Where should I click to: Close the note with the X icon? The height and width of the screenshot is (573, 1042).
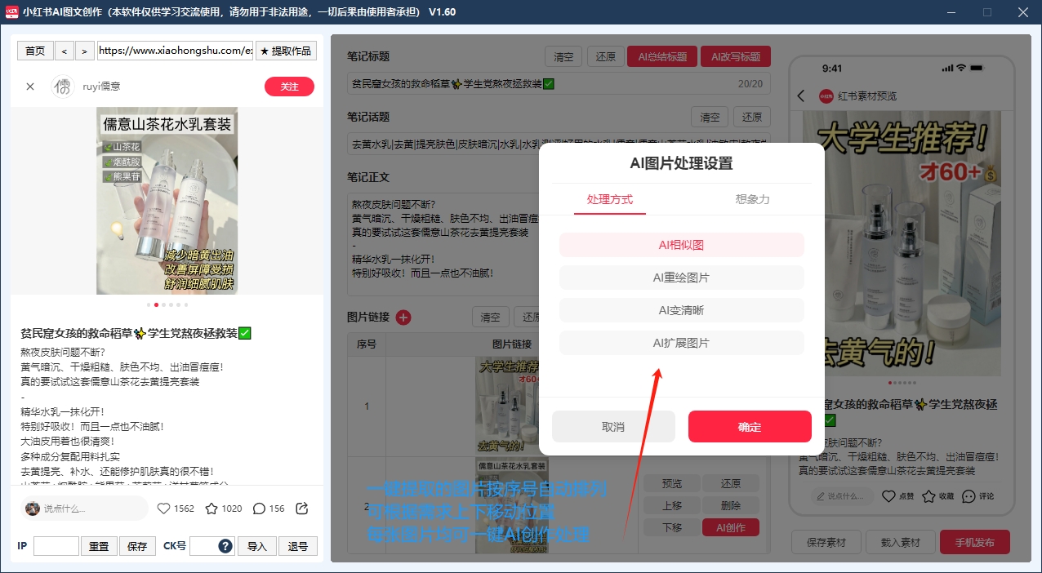(30, 87)
